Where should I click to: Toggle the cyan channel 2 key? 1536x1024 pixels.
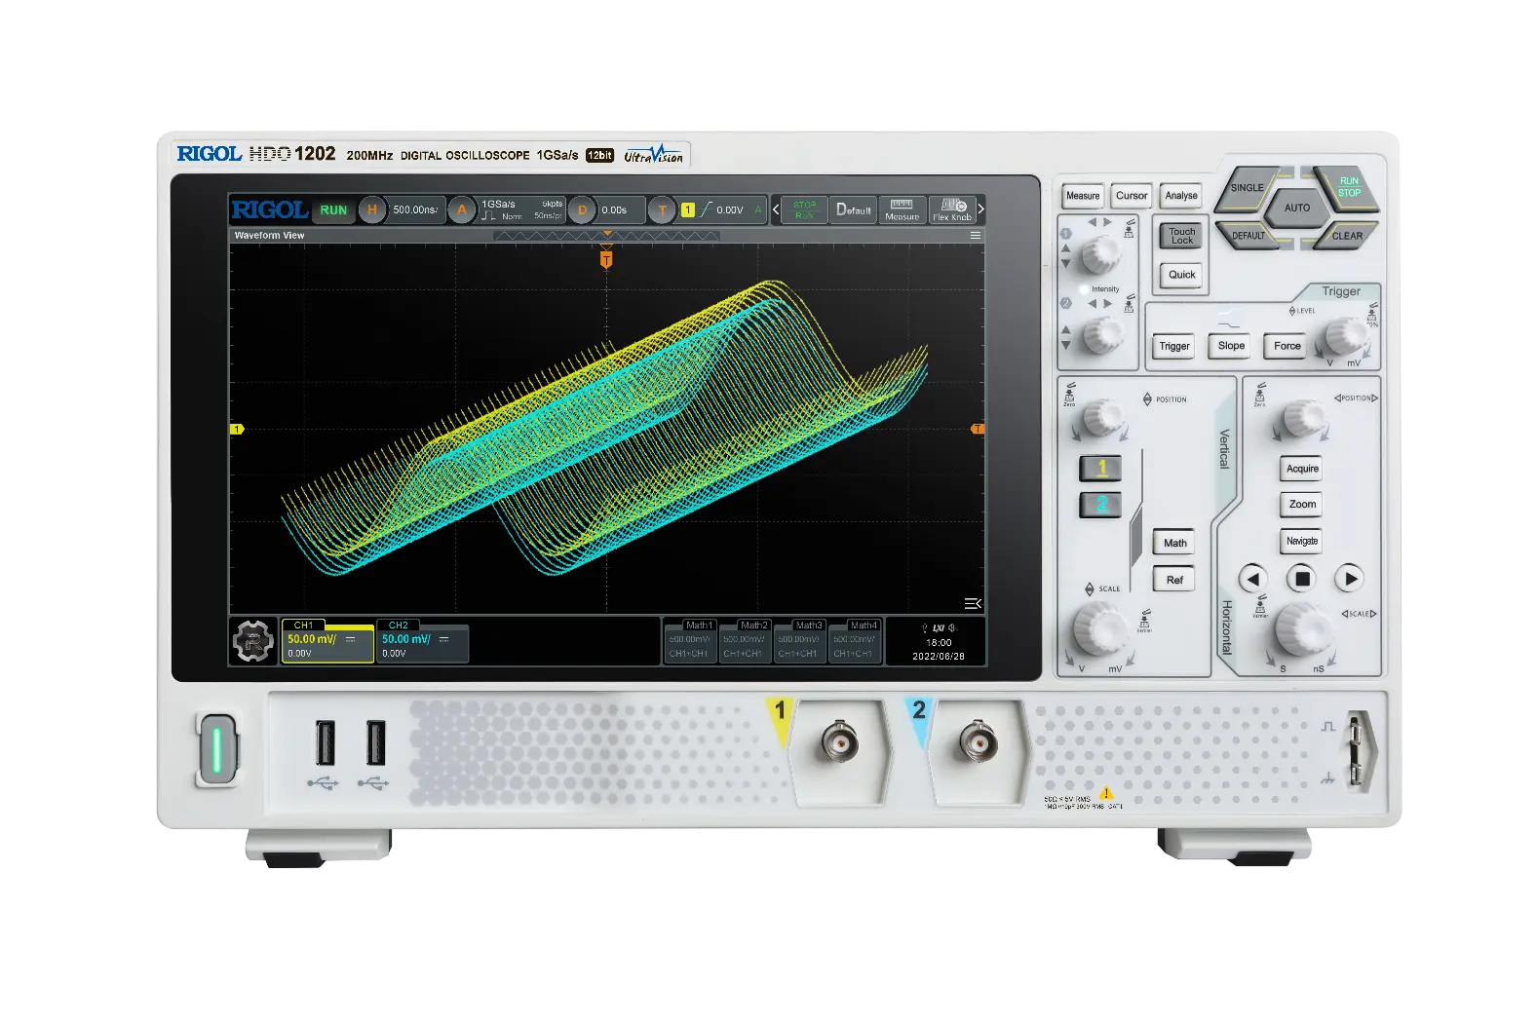coord(1101,505)
